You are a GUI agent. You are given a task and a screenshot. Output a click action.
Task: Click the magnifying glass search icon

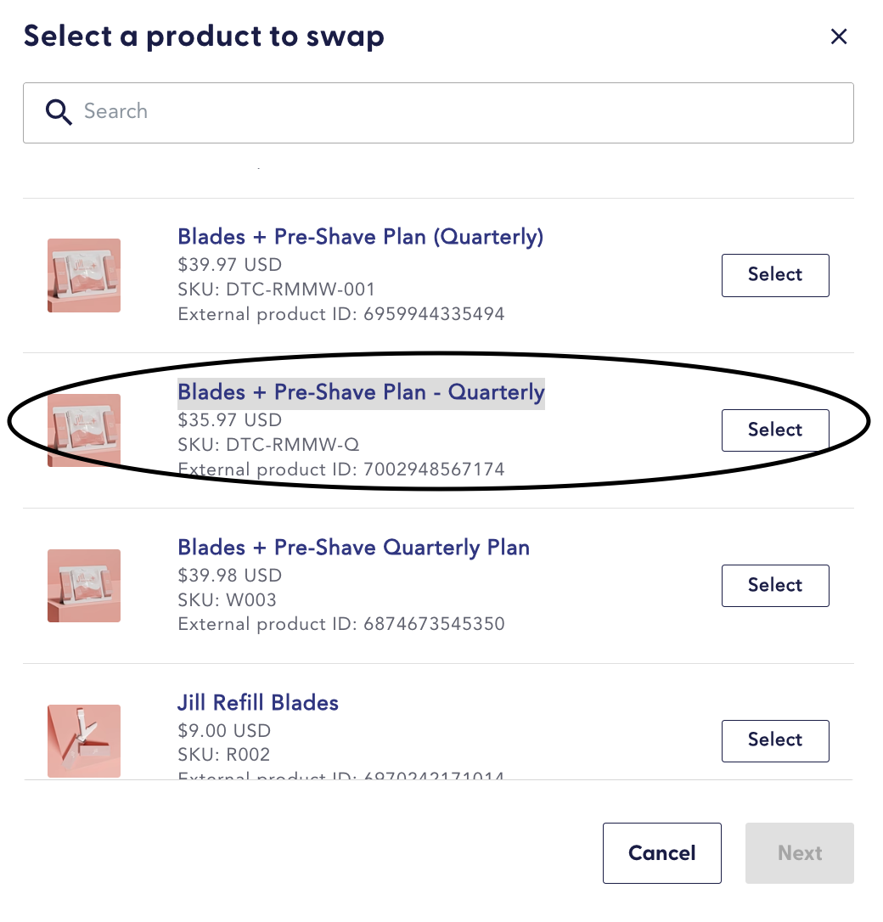pos(58,112)
